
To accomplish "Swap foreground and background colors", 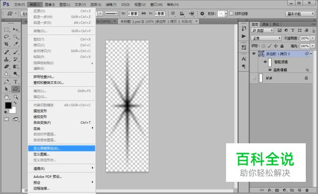I will 15,103.
